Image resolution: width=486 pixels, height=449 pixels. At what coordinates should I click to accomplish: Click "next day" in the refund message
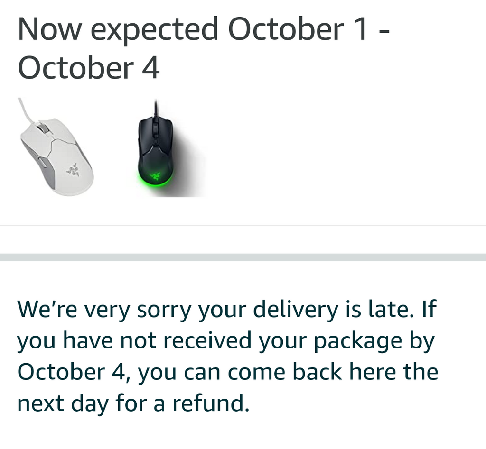click(63, 404)
